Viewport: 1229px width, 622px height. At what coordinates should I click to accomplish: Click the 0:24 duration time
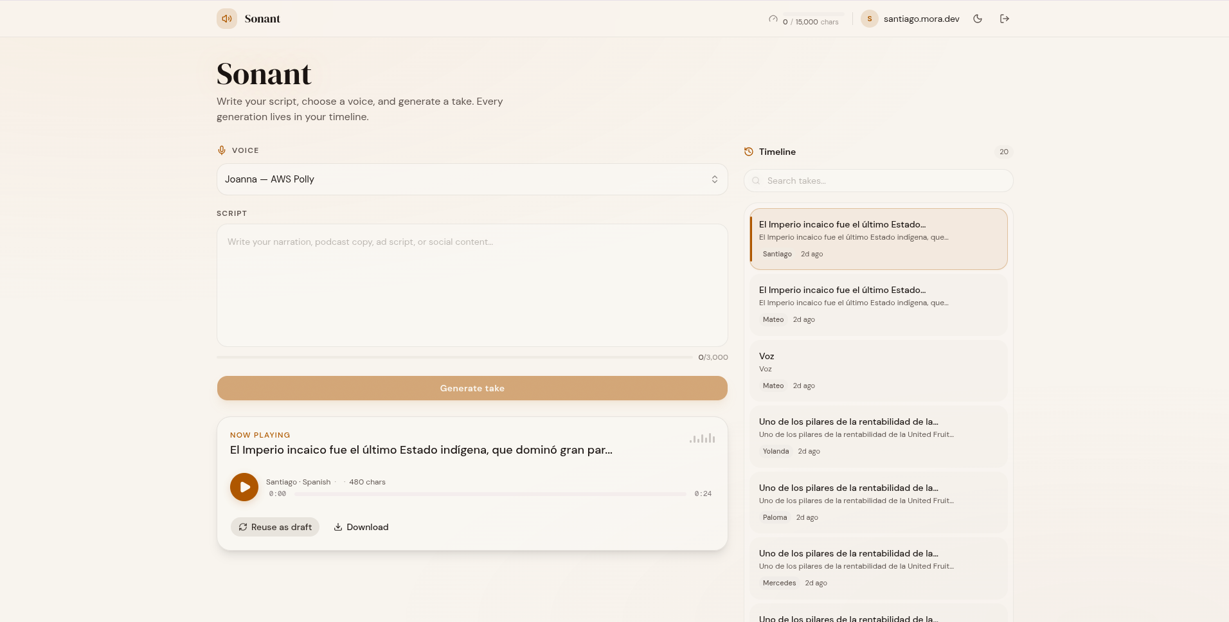[703, 494]
